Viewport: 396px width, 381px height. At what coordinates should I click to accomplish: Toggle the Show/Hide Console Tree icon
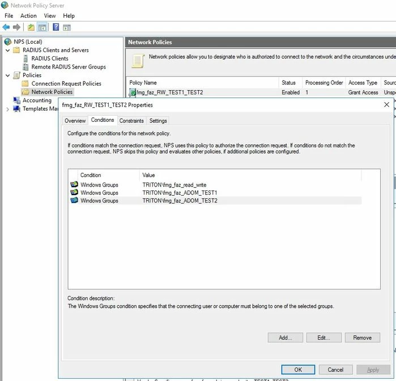click(x=42, y=27)
